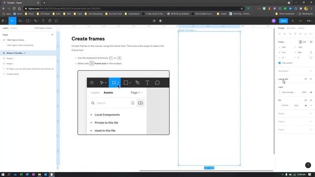Open the UX Design bookmark folder
This screenshot has width=315, height=177.
click(43, 14)
